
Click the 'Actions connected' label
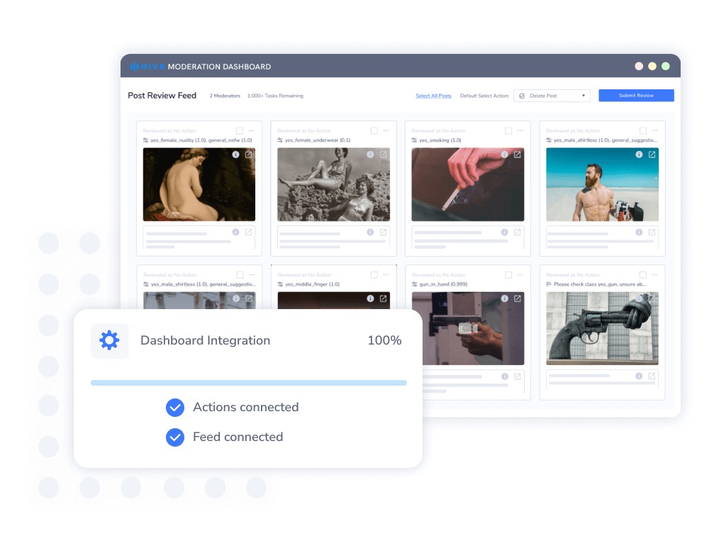tap(245, 408)
